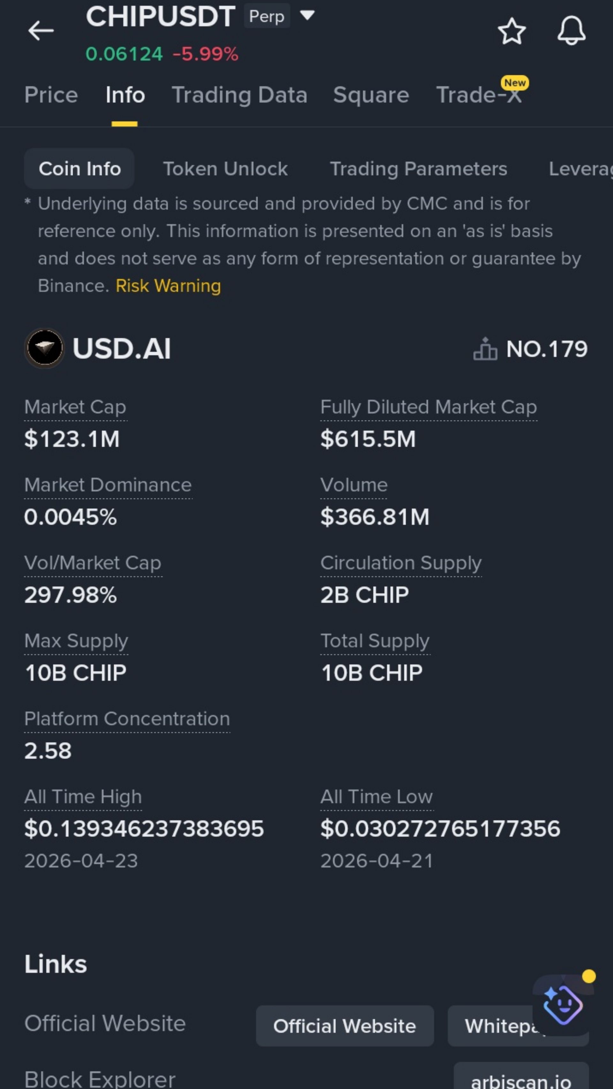Open the Risk Warning link
Image resolution: width=613 pixels, height=1089 pixels.
click(x=168, y=286)
